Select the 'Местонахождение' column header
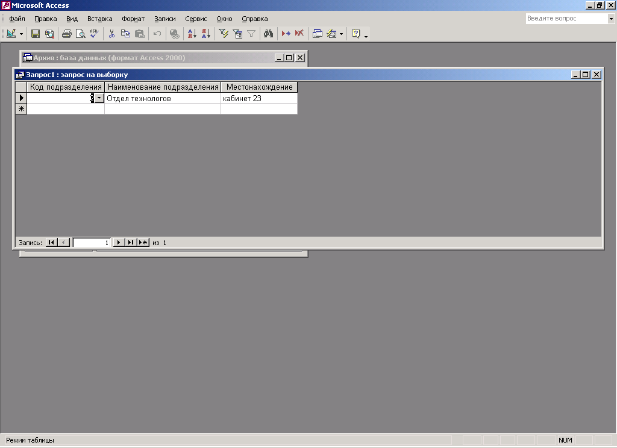This screenshot has height=448, width=617. pyautogui.click(x=259, y=87)
